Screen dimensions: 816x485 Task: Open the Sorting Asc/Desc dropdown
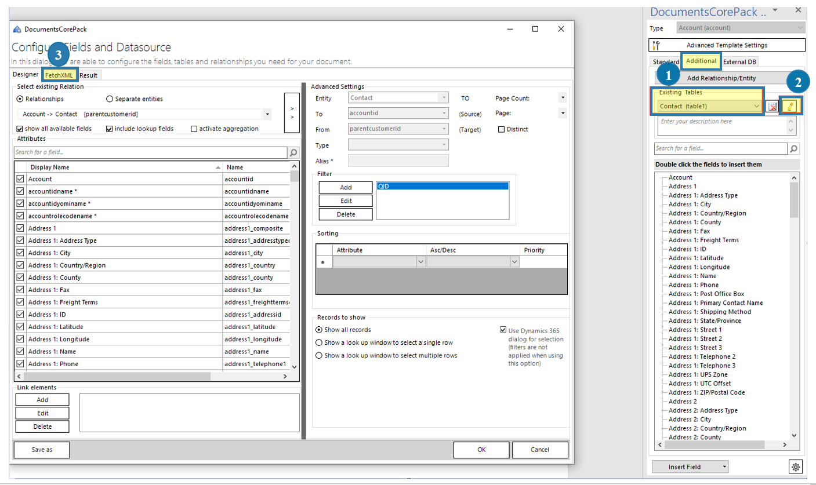click(514, 262)
